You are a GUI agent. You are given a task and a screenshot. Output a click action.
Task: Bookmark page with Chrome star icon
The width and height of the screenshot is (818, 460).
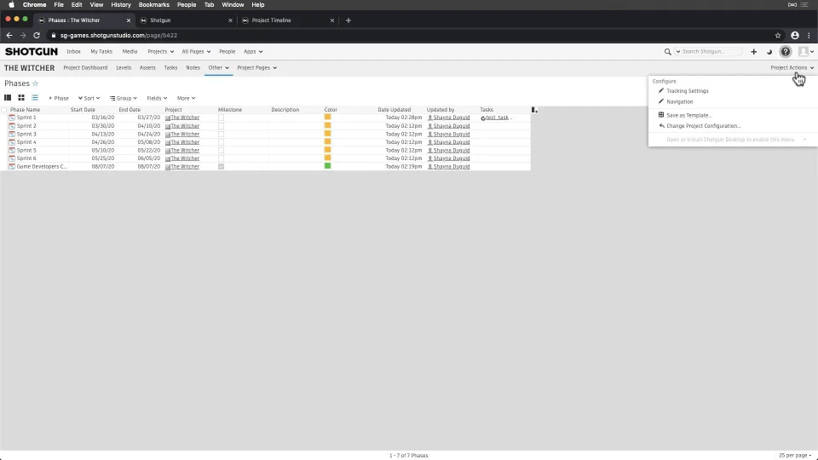777,36
